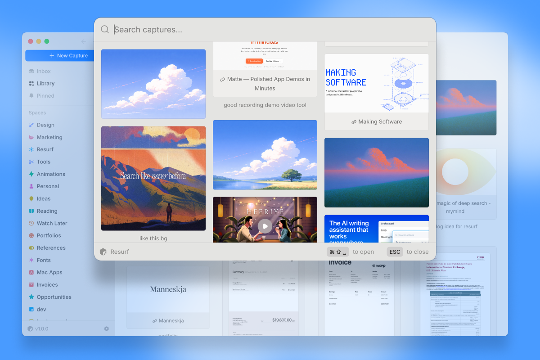Open the Library section

coord(45,83)
